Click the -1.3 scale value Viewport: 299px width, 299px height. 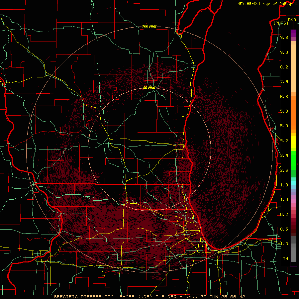(x=283, y=244)
